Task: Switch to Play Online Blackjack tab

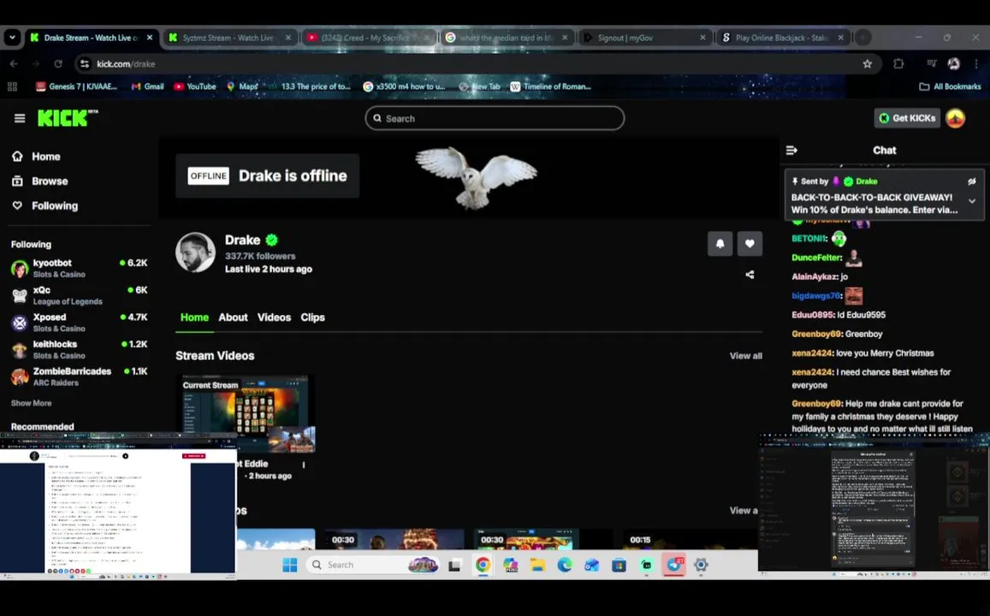Action: coord(781,38)
